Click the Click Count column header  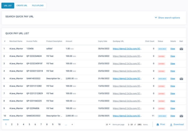tap(150, 41)
